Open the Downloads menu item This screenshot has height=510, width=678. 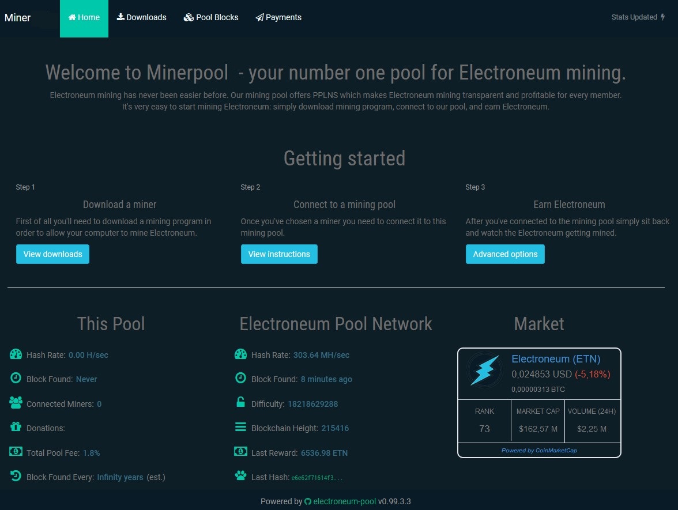[x=142, y=17]
